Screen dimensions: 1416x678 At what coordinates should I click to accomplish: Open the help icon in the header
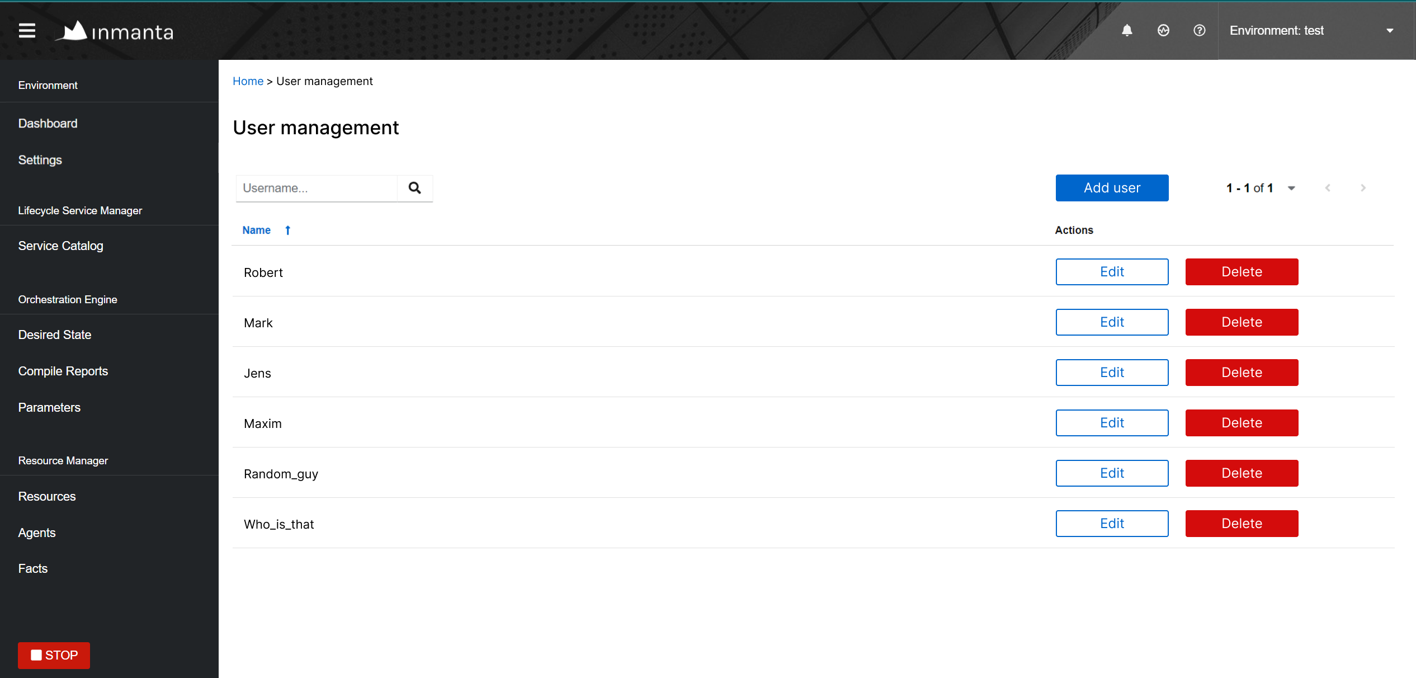point(1200,31)
